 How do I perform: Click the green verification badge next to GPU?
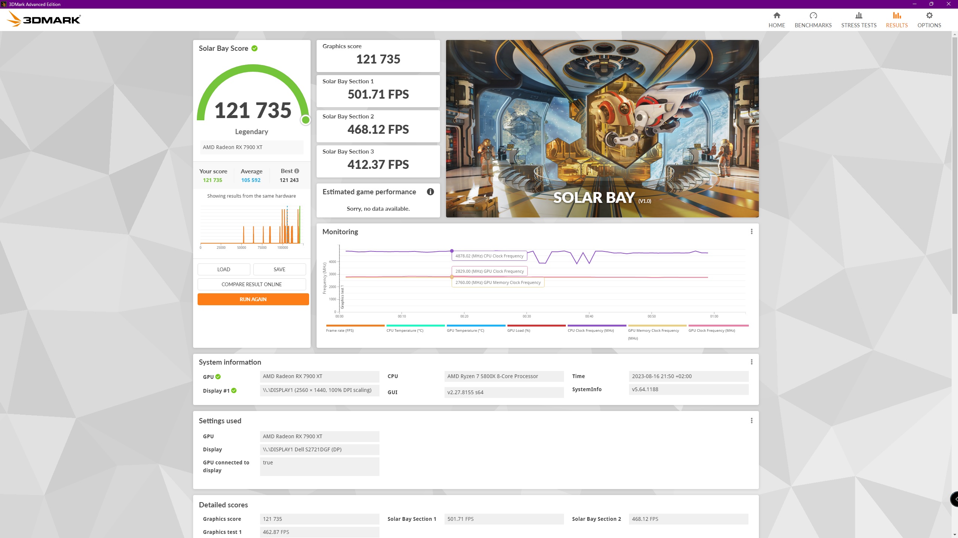pos(218,377)
